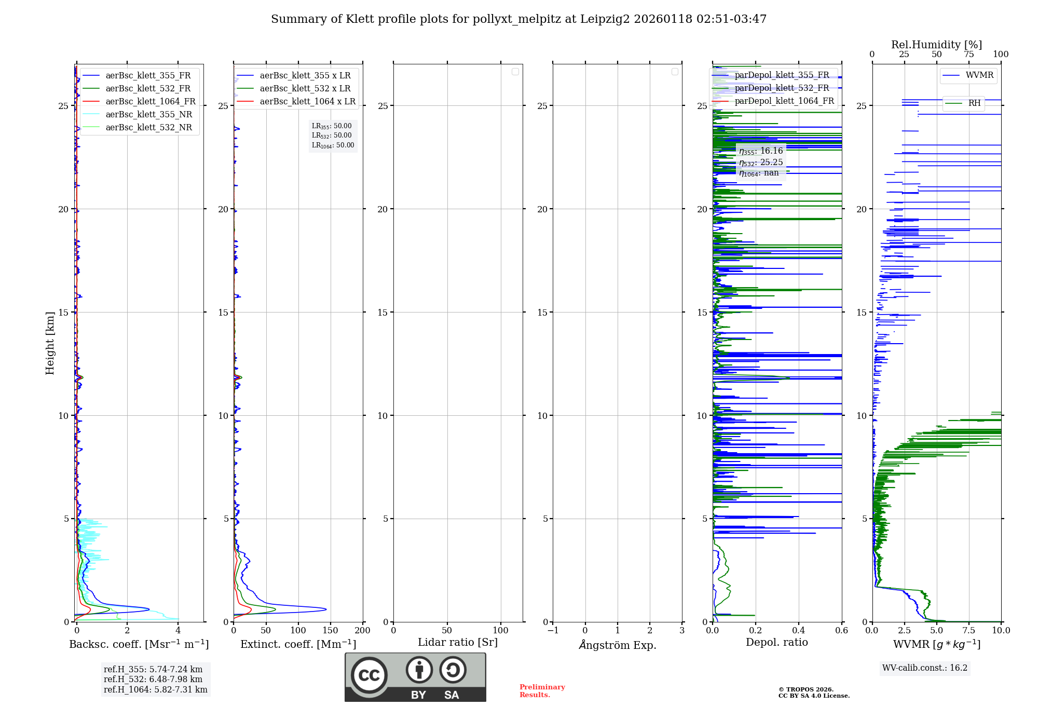Click the empty legend box in Ångström plot

click(675, 72)
